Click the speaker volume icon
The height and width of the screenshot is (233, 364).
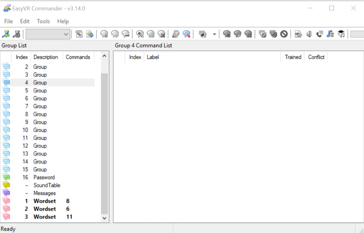(309, 34)
